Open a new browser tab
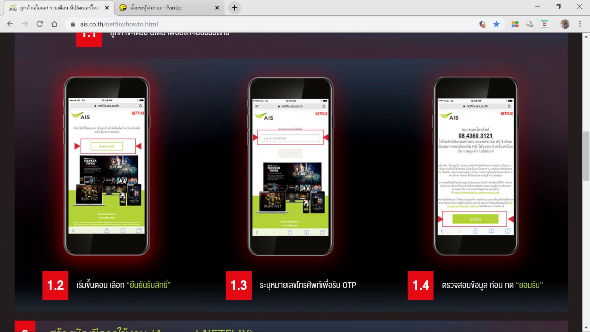 pyautogui.click(x=234, y=7)
